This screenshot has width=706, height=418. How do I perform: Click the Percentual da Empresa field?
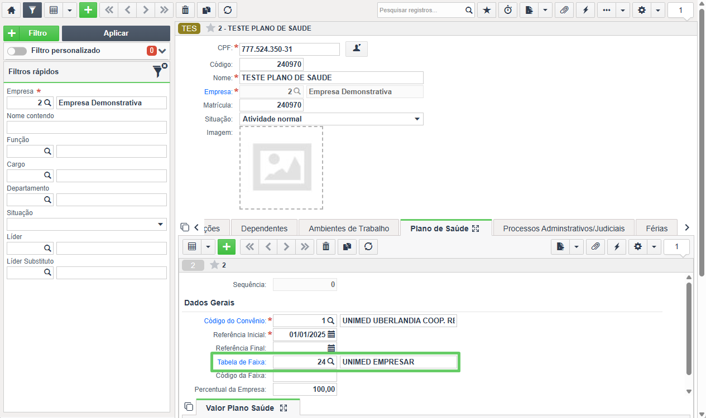click(x=305, y=389)
